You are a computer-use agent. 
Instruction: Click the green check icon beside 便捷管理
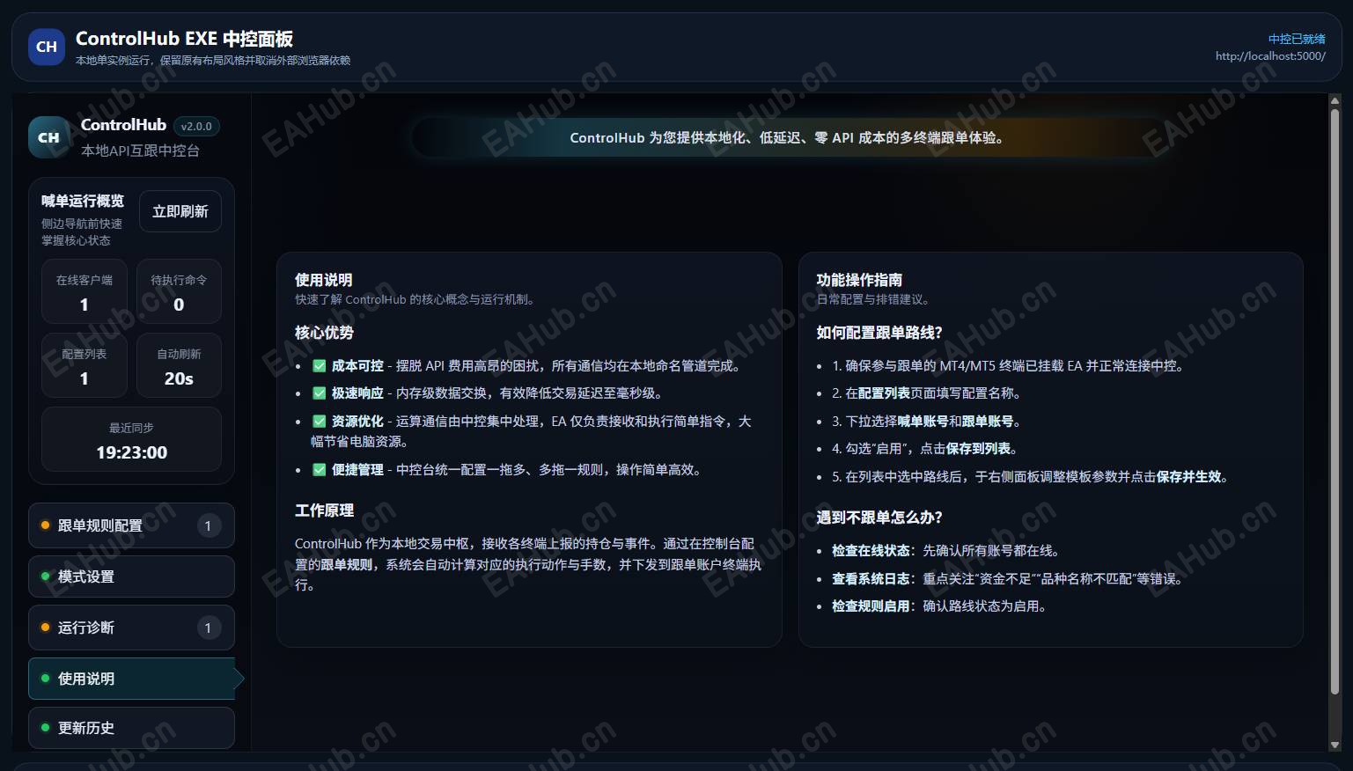320,469
